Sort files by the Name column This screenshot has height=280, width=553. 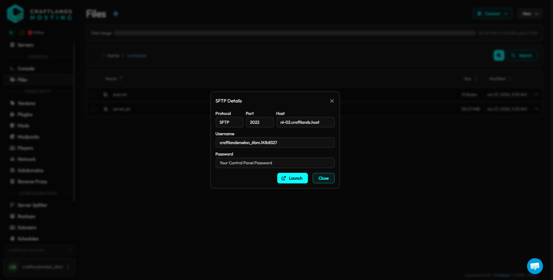114,79
